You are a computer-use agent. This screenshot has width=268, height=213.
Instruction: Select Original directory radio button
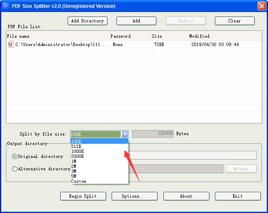15,156
